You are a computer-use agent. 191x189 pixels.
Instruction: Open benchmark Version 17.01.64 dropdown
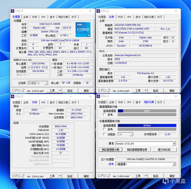click(145, 143)
